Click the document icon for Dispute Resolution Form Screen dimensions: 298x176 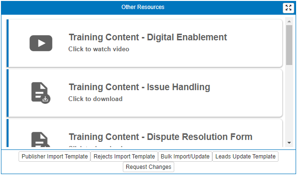coord(41,139)
